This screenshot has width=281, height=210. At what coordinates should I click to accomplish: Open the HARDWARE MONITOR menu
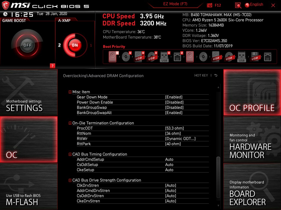pyautogui.click(x=252, y=139)
